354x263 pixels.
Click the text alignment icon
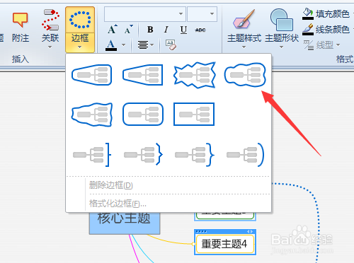pos(143,45)
